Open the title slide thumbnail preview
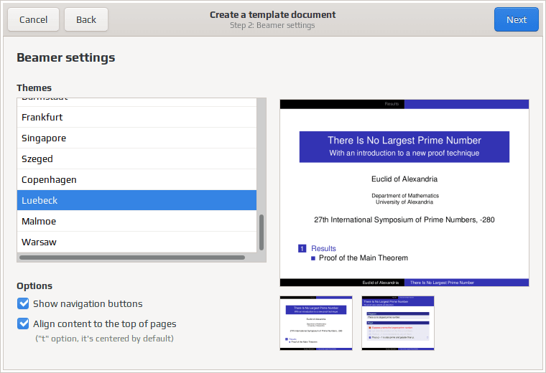The image size is (546, 373). pyautogui.click(x=316, y=323)
